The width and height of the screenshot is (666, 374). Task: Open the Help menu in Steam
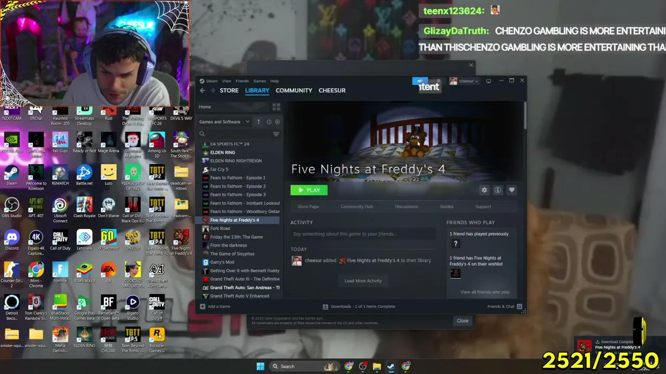click(x=274, y=81)
